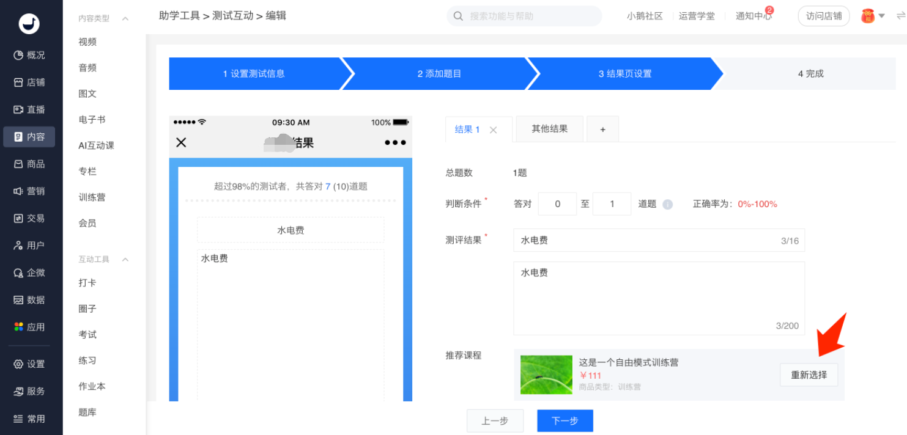Image resolution: width=907 pixels, height=435 pixels.
Task: Collapse the 互动工具 group
Action: [125, 259]
